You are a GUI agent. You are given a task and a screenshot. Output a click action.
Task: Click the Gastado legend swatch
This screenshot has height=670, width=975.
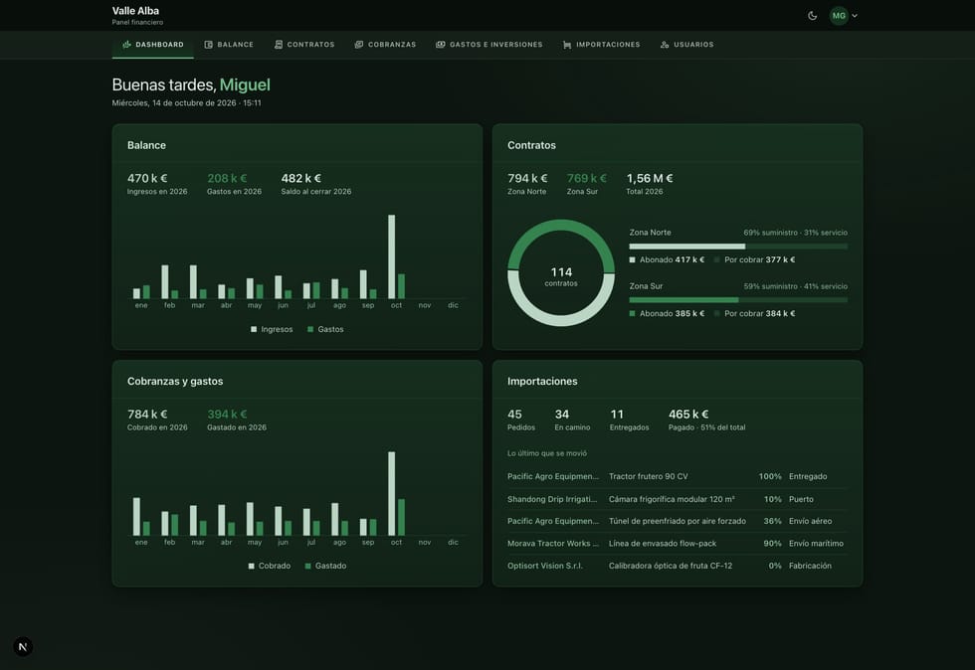click(307, 567)
